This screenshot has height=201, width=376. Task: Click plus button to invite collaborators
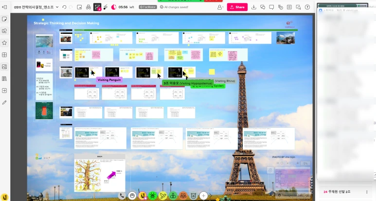click(203, 196)
